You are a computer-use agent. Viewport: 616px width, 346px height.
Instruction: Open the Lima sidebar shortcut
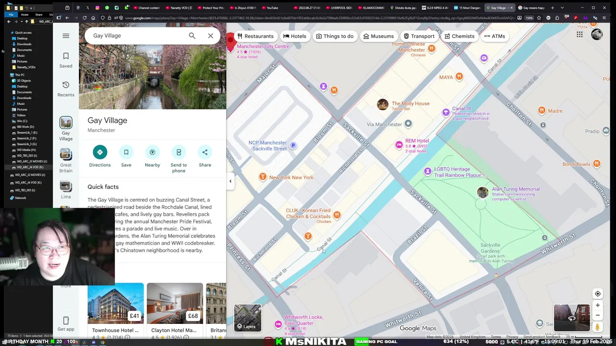pyautogui.click(x=66, y=189)
